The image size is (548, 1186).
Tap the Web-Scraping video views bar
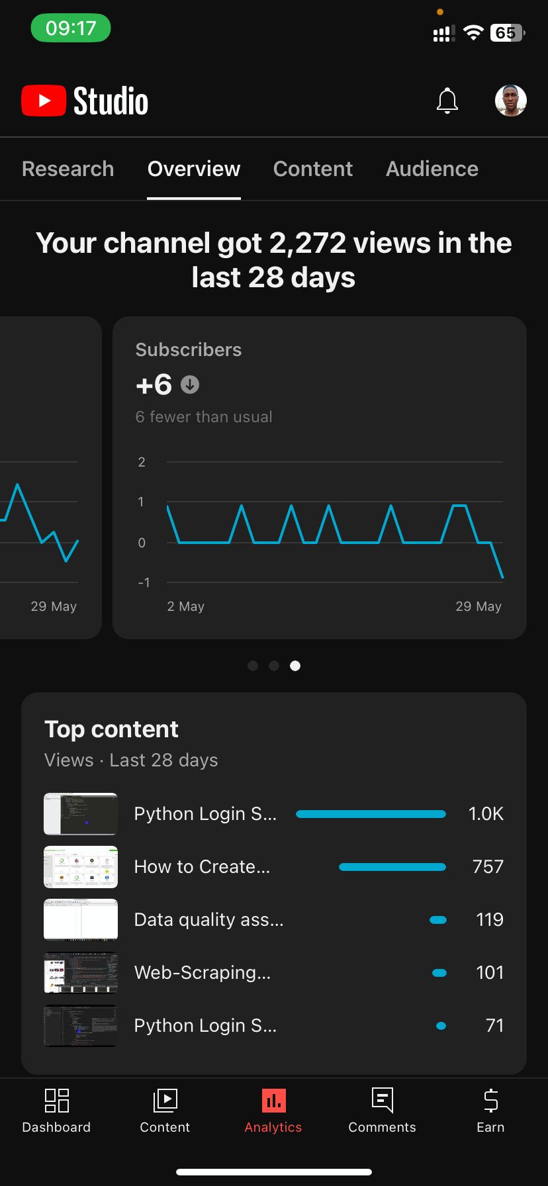point(439,973)
